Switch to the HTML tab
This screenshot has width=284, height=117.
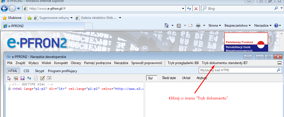click(13, 71)
